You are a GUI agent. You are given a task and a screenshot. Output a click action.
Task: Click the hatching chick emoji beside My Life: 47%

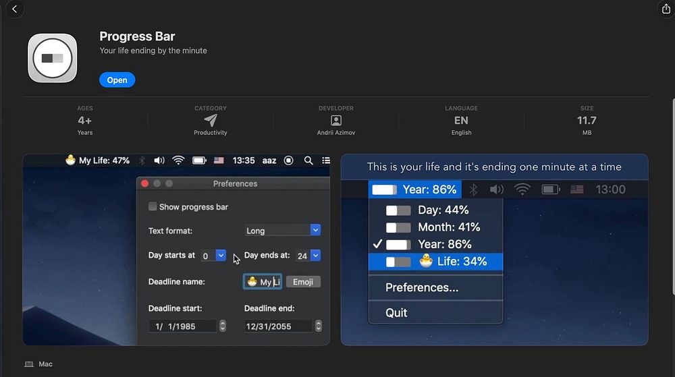click(71, 160)
